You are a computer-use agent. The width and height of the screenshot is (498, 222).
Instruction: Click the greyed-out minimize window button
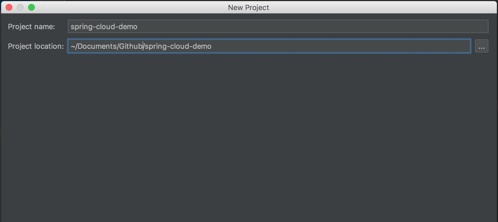click(x=20, y=8)
